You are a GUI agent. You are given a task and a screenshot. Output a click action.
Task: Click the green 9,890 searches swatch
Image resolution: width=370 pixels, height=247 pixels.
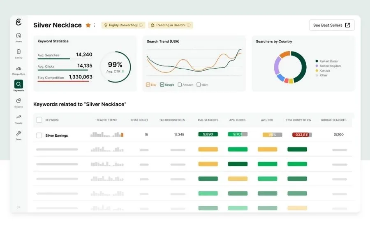(x=208, y=134)
